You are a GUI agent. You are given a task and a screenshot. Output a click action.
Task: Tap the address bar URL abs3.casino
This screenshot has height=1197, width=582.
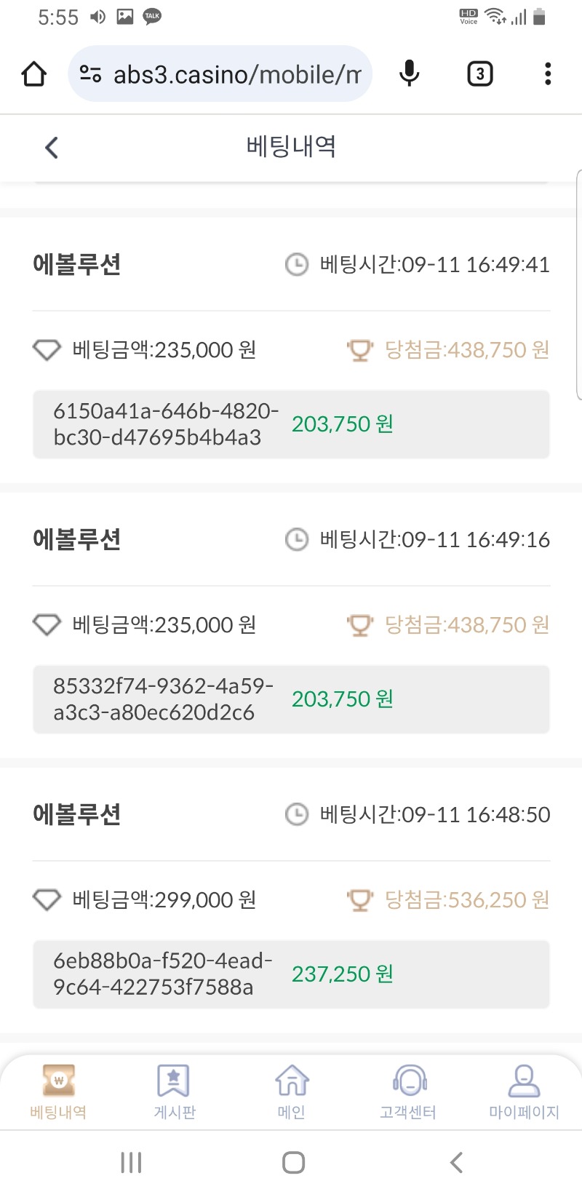point(237,74)
